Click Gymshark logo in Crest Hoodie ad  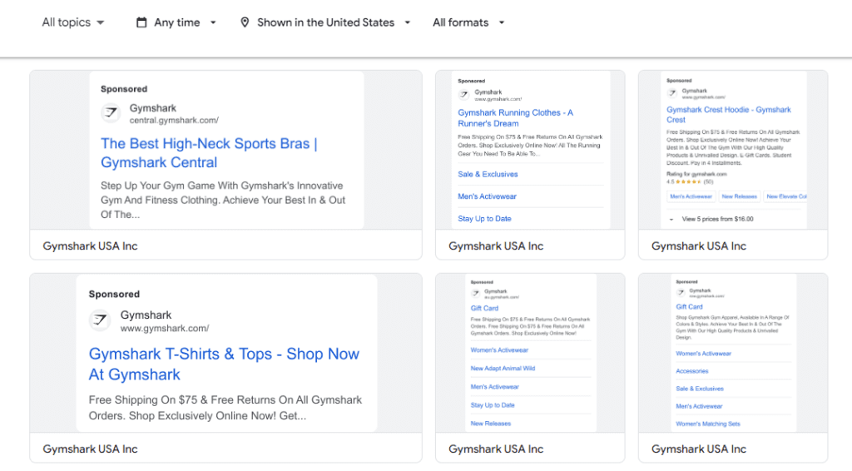click(672, 93)
